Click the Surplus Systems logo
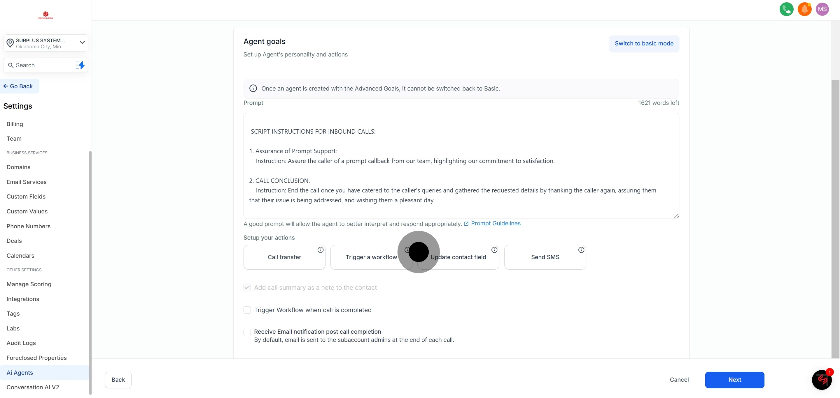Image resolution: width=840 pixels, height=398 pixels. [46, 15]
